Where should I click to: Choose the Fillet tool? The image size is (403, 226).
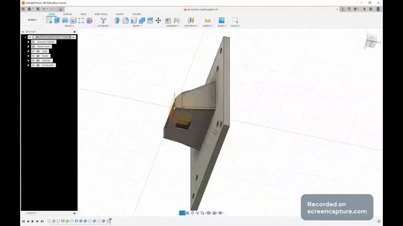click(x=125, y=20)
